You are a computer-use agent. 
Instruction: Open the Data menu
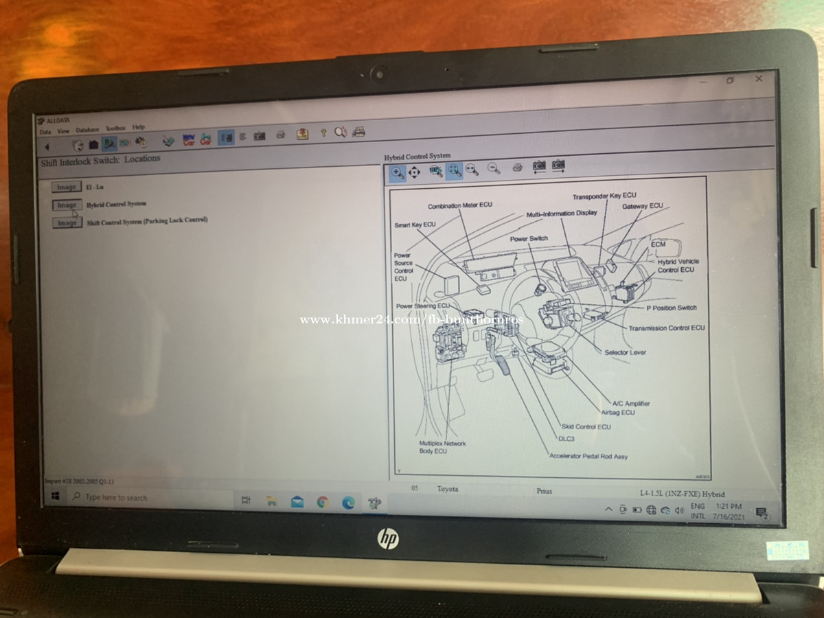[x=45, y=132]
